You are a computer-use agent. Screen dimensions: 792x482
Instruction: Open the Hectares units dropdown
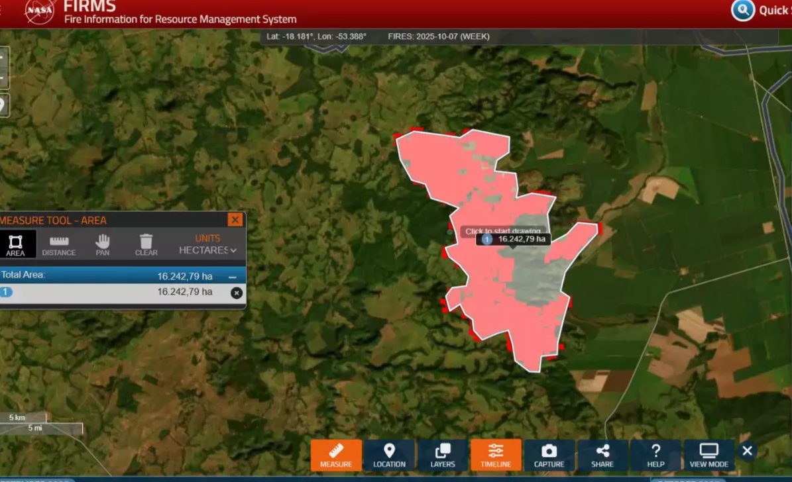(207, 250)
